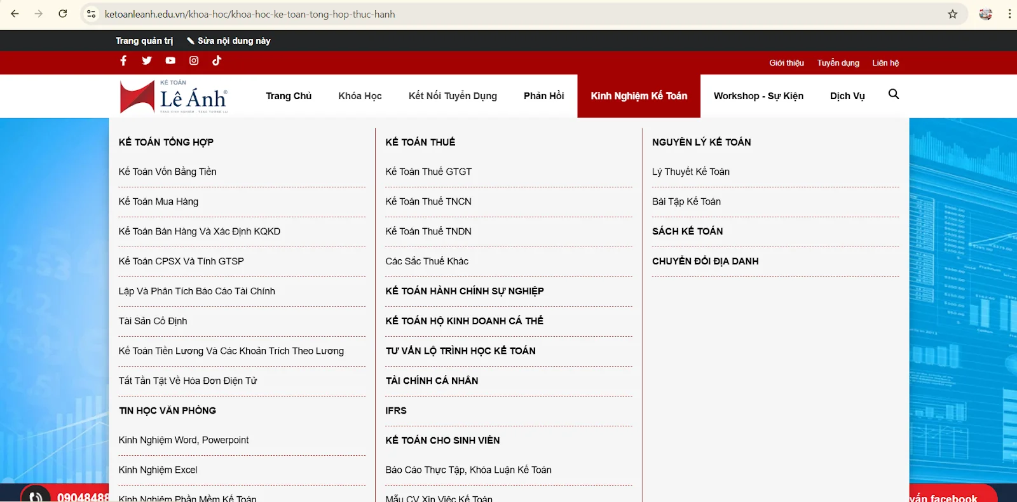Expand the Dịch Vụ menu
The width and height of the screenshot is (1017, 502).
coord(847,96)
